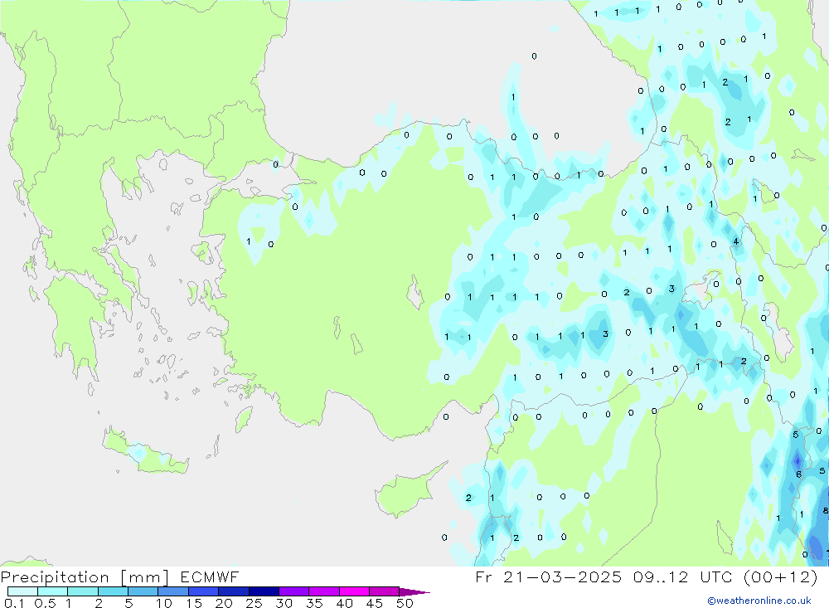Click the 0.5–1 mm legend color swatch
The height and width of the screenshot is (608, 829).
tap(53, 591)
